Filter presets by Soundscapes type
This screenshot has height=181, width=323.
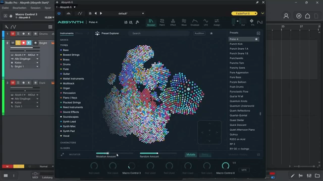71,117
